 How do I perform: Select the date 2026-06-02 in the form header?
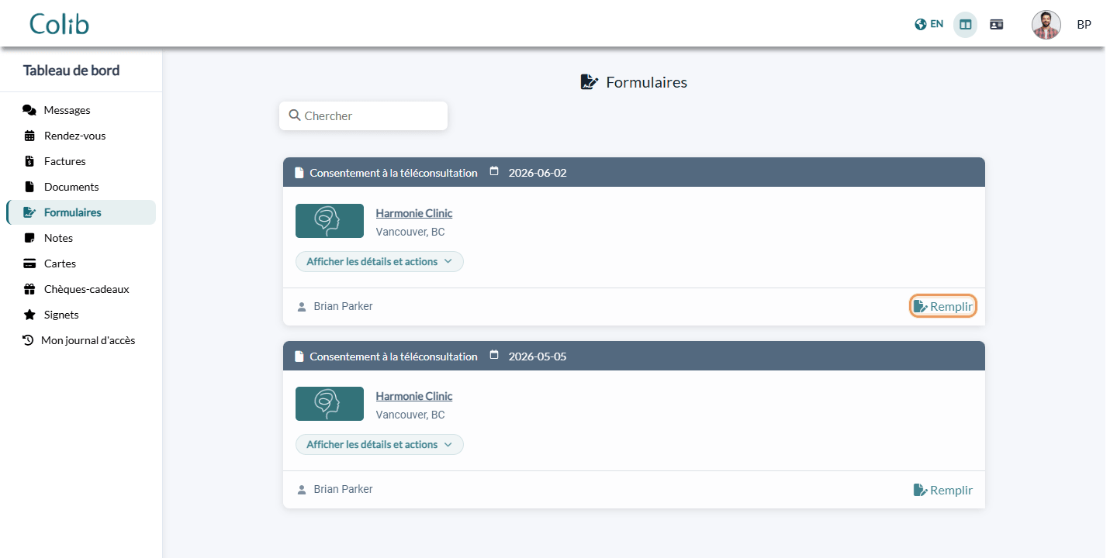click(x=538, y=173)
